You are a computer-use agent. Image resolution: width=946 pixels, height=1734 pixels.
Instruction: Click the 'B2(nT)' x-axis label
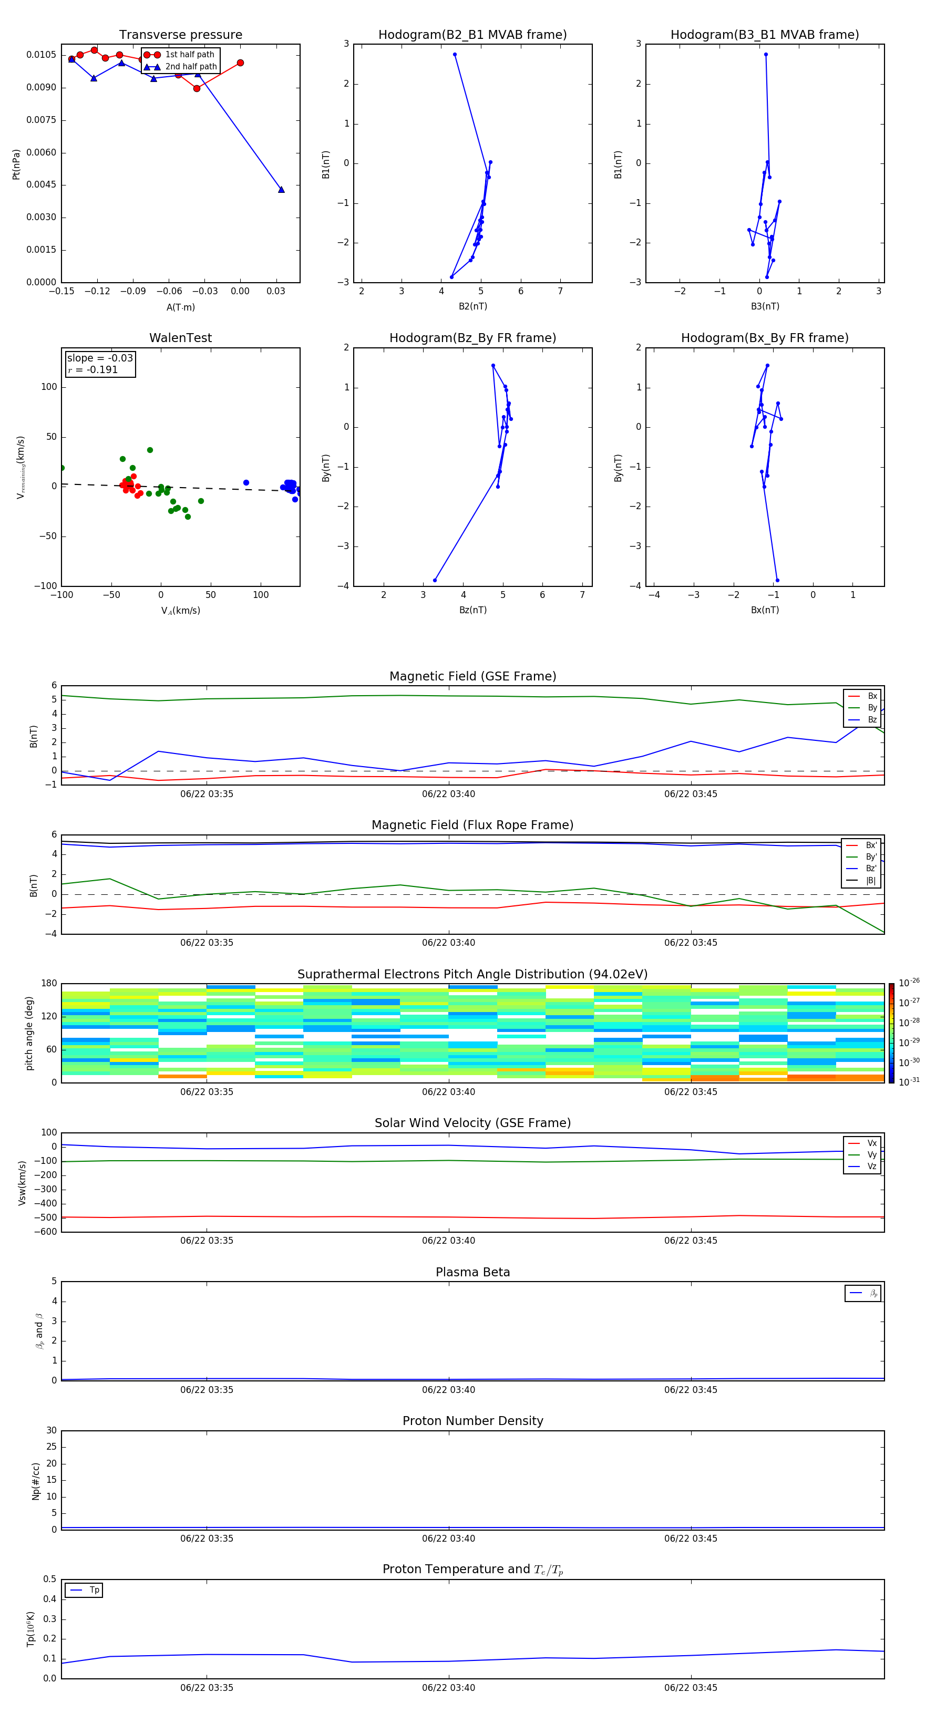[472, 306]
